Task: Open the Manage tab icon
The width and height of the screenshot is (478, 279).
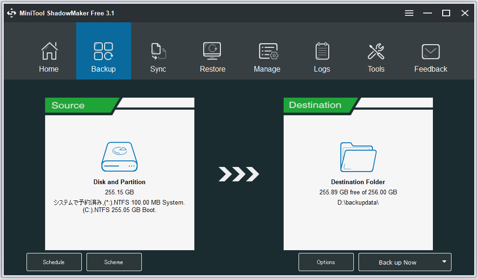Action: coord(268,51)
